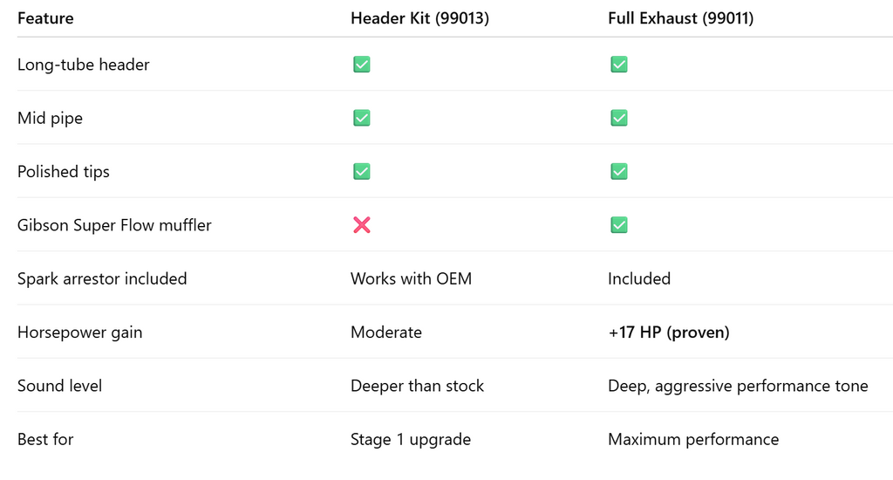Click the +17 HP (proven) text

pyautogui.click(x=668, y=333)
